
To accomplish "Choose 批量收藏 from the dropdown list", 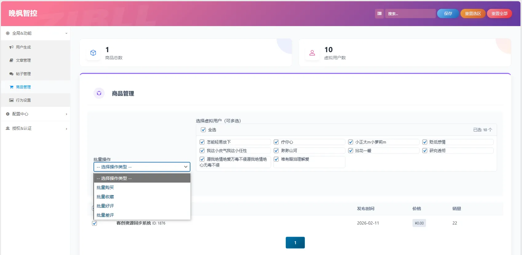I will click(x=142, y=197).
